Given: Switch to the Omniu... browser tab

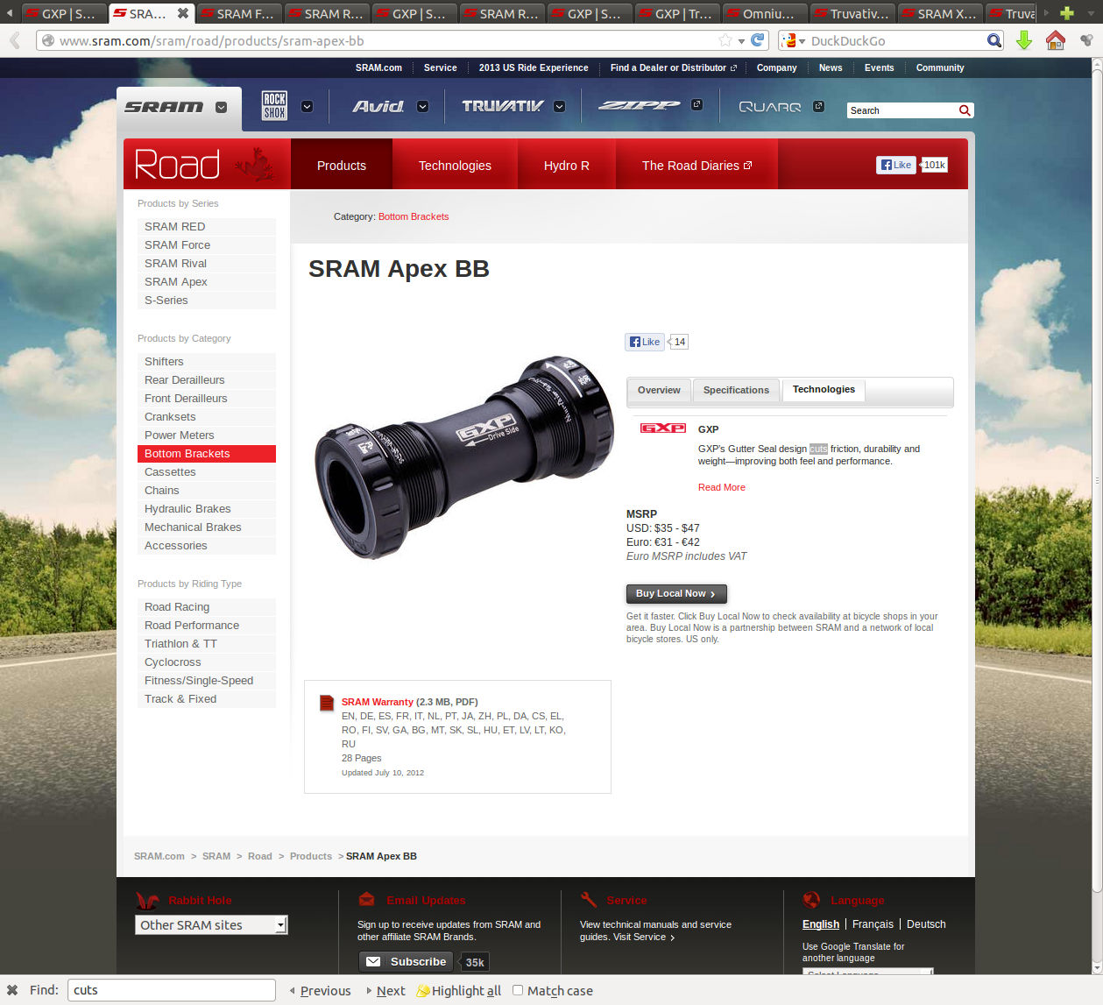Looking at the screenshot, I should click(x=766, y=13).
